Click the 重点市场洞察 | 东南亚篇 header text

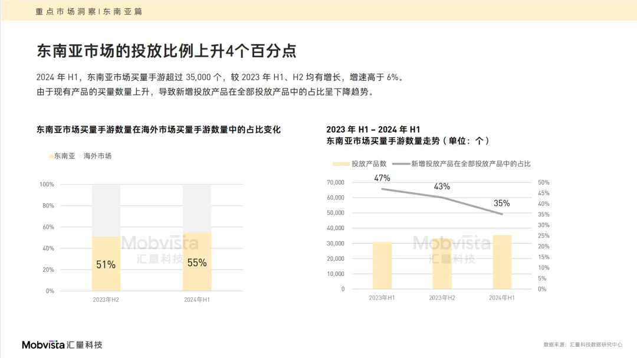[x=88, y=11]
